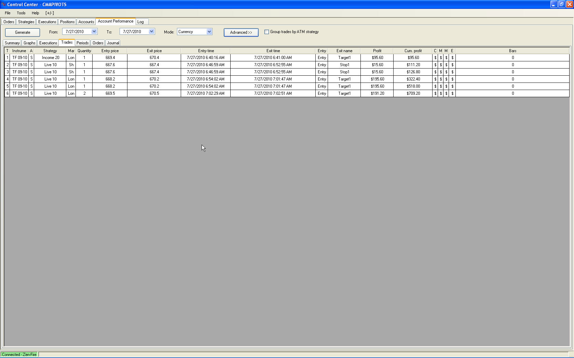Select the $191.20 profit cell
This screenshot has height=358, width=574.
click(x=377, y=93)
